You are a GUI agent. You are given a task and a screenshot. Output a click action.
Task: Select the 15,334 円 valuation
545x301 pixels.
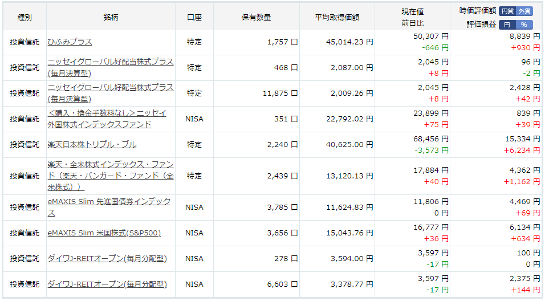523,139
